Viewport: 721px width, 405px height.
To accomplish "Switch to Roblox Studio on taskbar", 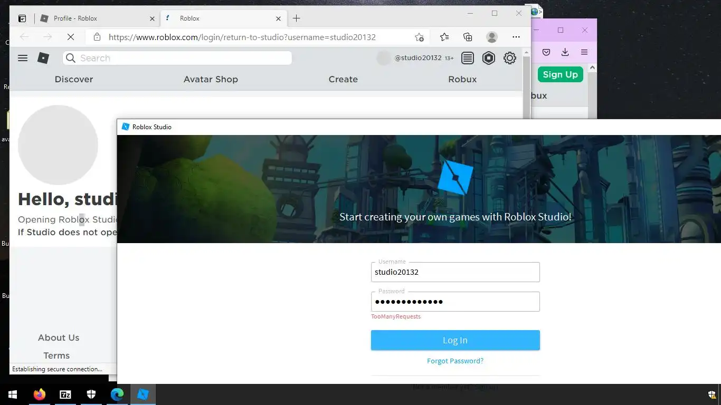I will (x=143, y=394).
